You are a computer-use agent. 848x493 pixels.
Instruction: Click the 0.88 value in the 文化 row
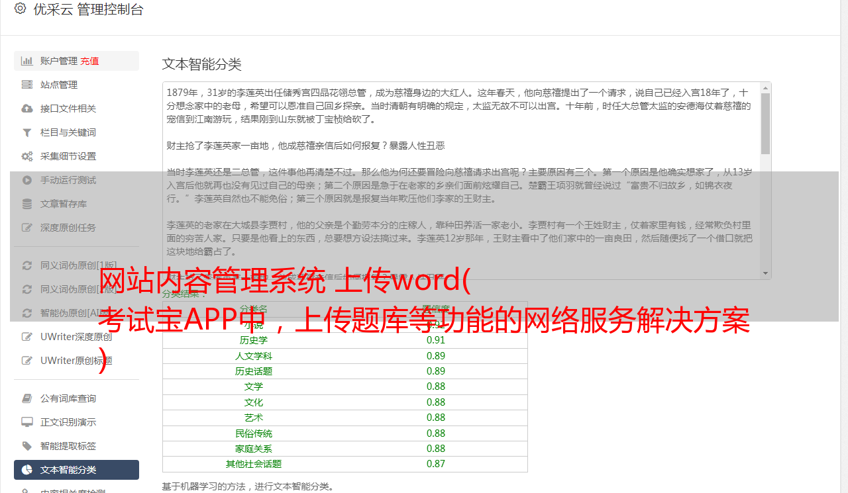tap(436, 402)
